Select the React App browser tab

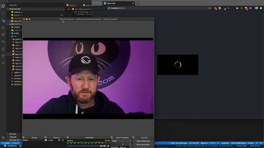click(119, 3)
